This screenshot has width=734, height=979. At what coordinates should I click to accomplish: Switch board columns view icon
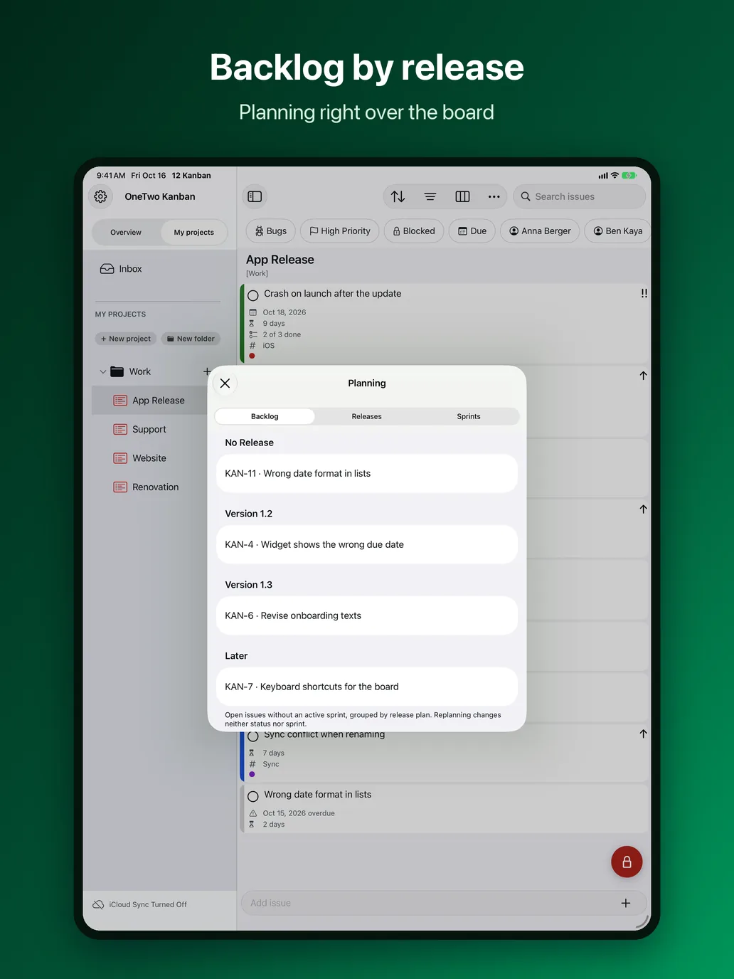462,196
